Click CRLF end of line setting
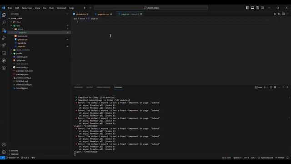This screenshot has width=291, height=164. [253, 158]
